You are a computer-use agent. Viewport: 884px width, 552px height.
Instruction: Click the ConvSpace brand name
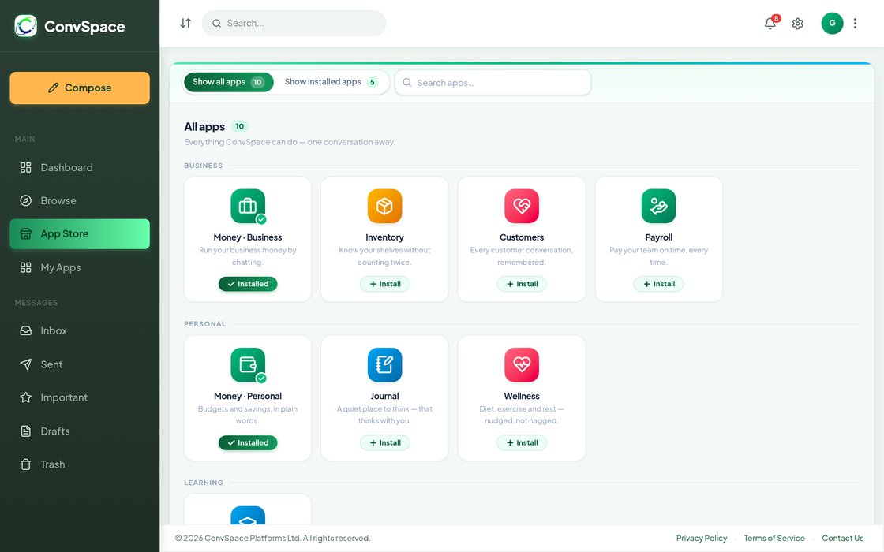(x=84, y=27)
